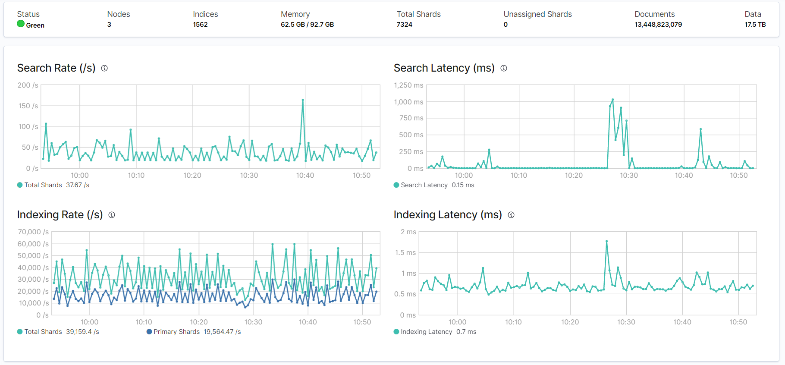Hide Primary Shards series in Indexing Rate legend
Screen dimensions: 785x365
(176, 332)
